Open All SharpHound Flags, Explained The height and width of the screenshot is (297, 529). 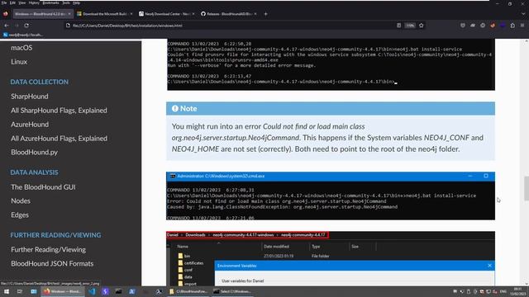click(x=59, y=110)
